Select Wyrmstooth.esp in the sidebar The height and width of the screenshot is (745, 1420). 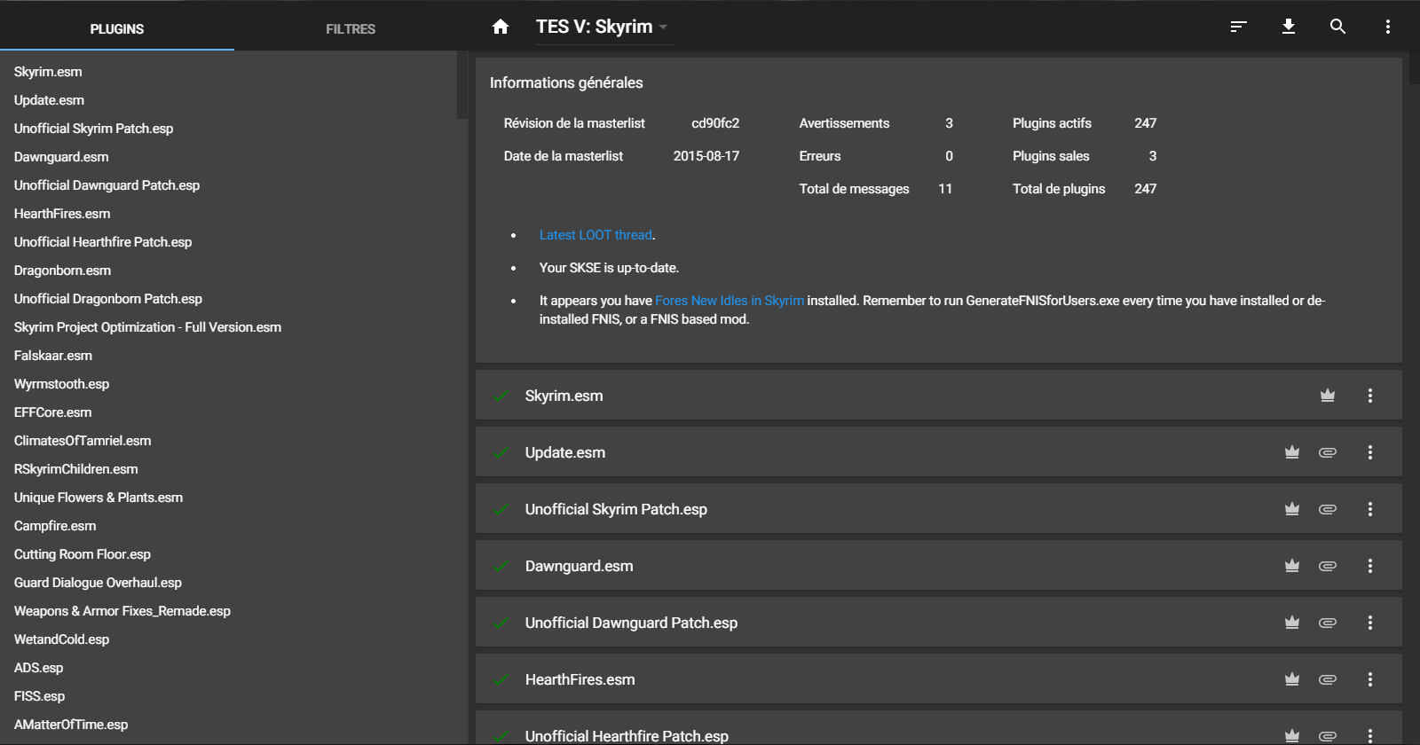pos(62,384)
